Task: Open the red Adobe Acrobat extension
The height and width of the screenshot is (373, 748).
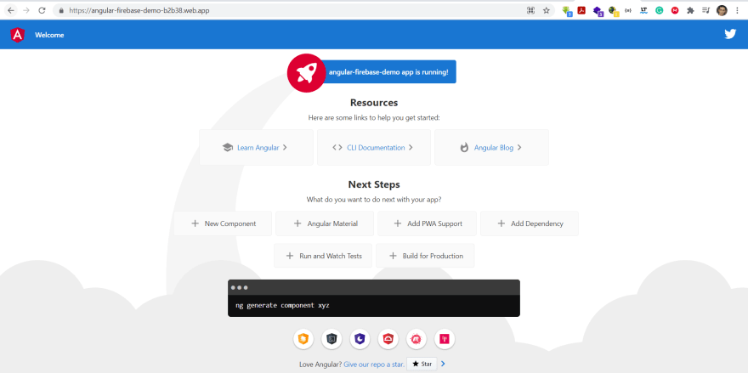Action: [x=581, y=10]
